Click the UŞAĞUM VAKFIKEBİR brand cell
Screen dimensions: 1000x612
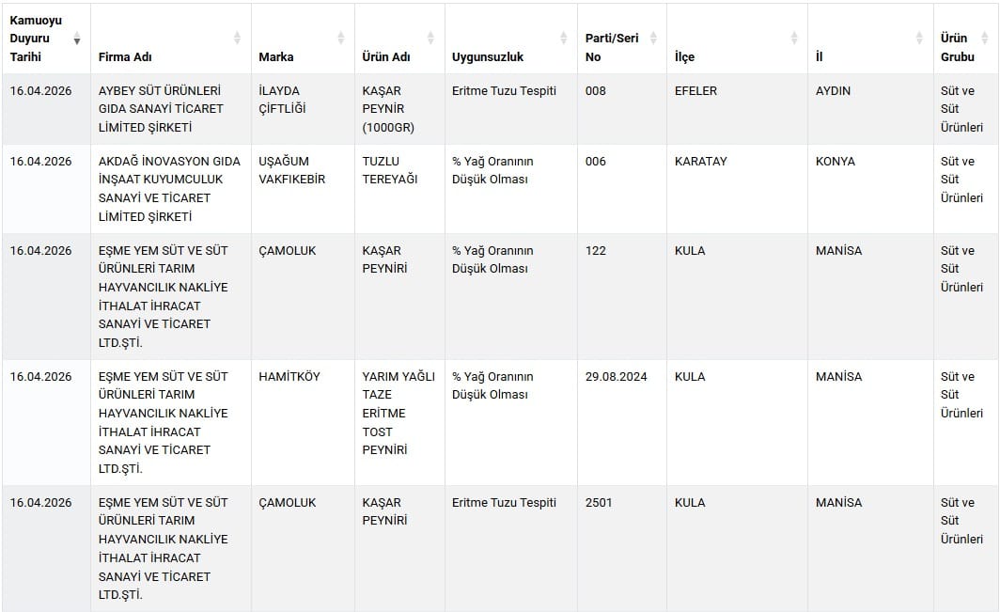(x=292, y=170)
